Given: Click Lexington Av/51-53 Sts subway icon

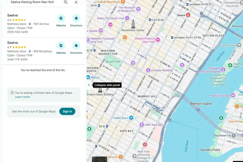Looking at the screenshot, I should [x=172, y=38].
